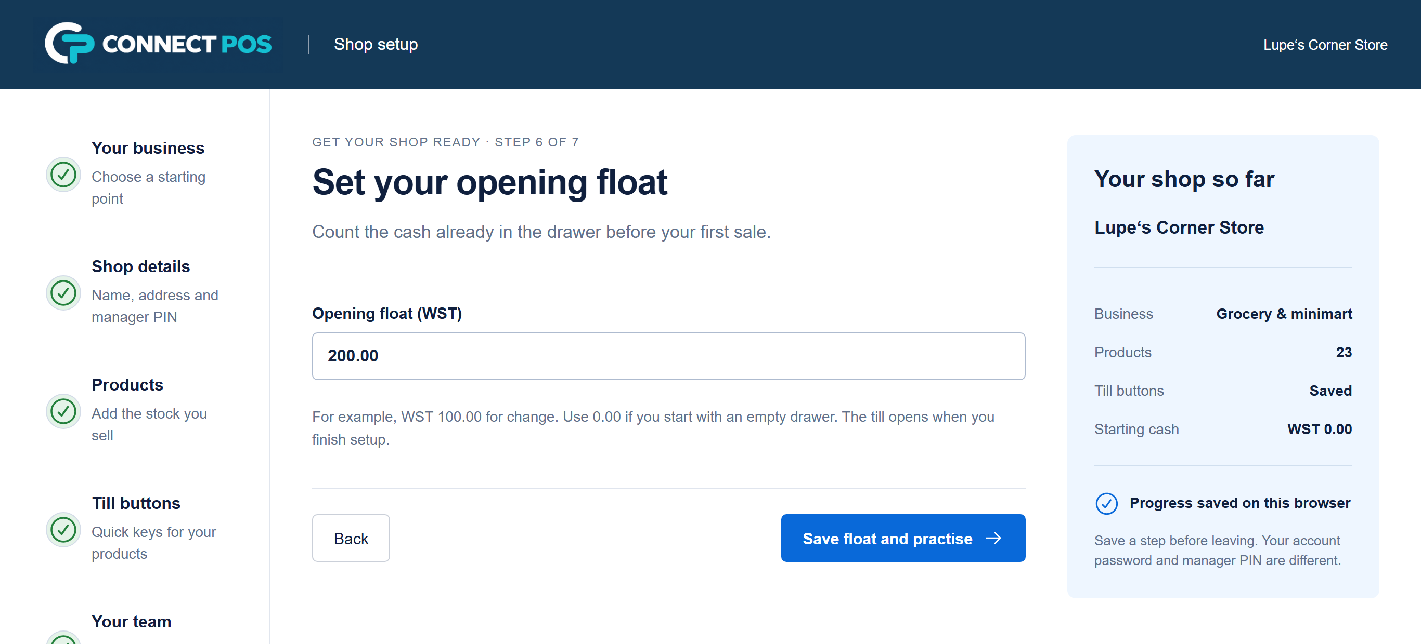Click Save a step before leaving note
Image resolution: width=1421 pixels, height=644 pixels.
pyautogui.click(x=1218, y=551)
